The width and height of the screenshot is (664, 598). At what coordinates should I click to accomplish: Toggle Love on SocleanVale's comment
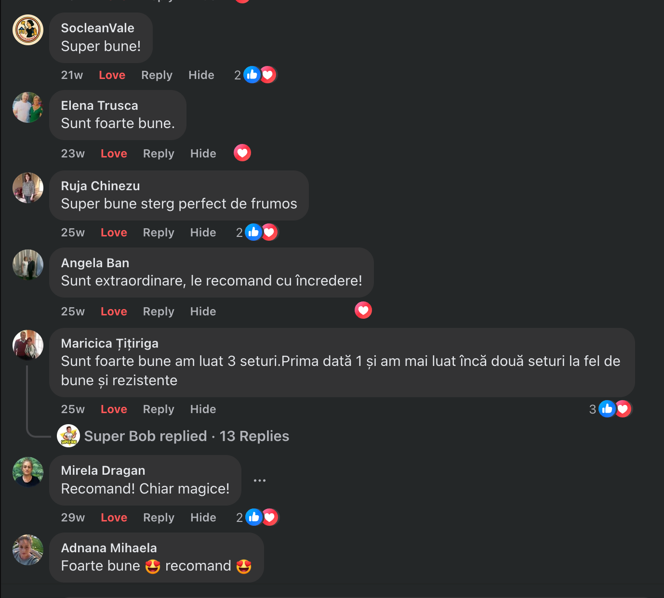(112, 75)
